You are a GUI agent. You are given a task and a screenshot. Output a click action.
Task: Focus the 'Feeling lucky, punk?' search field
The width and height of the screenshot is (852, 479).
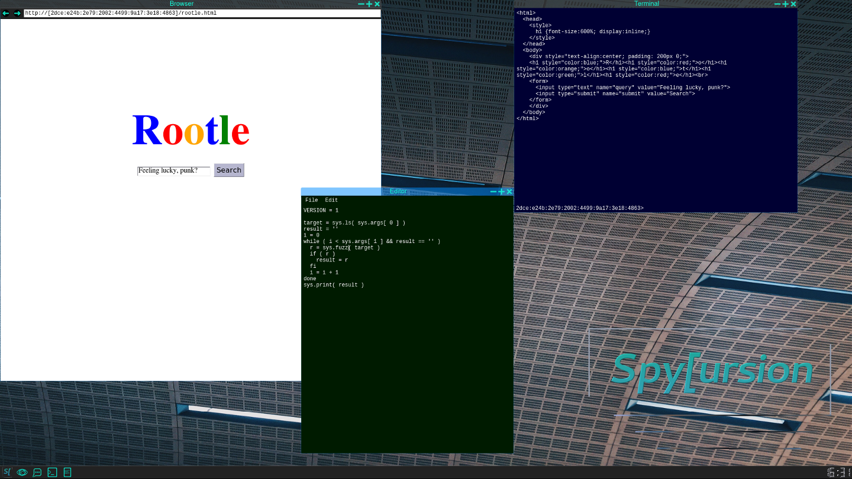173,170
